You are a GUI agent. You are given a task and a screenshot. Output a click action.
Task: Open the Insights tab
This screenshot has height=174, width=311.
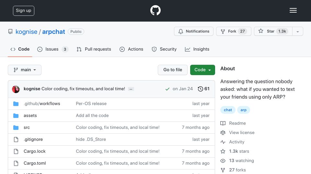coord(197,49)
